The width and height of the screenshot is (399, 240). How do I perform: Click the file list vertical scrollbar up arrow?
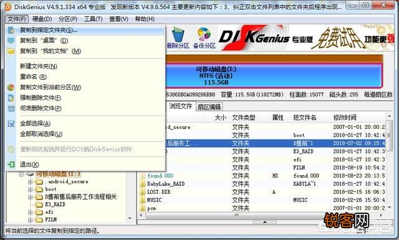389,117
